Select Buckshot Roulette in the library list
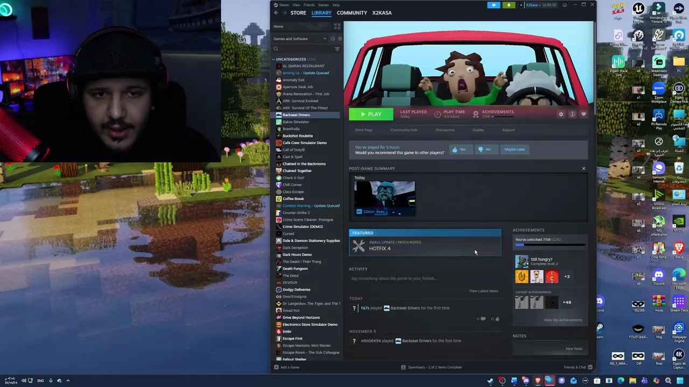Screen dimensions: 689x387 click(x=298, y=136)
